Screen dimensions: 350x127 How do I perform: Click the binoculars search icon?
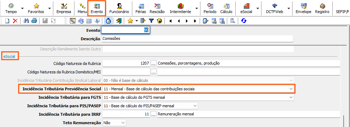pos(26,21)
